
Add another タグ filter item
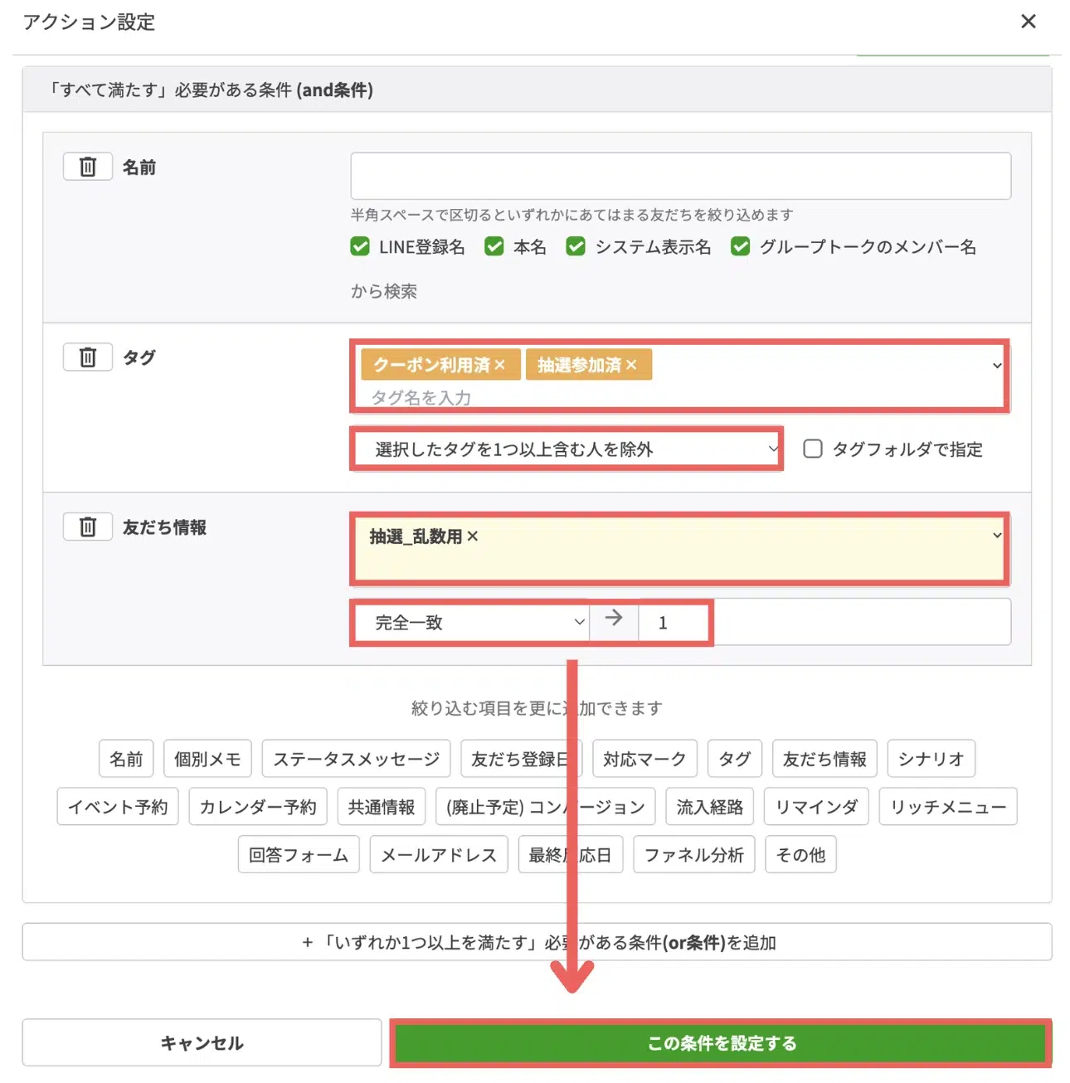click(735, 759)
